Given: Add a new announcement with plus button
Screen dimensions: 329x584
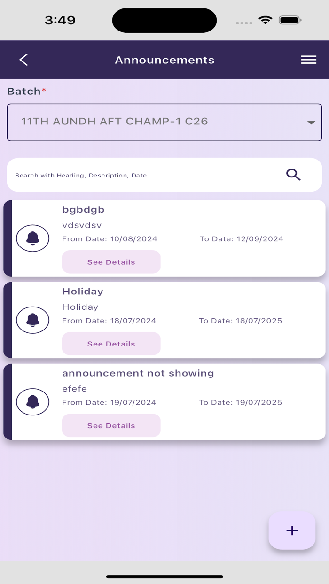Looking at the screenshot, I should [292, 530].
